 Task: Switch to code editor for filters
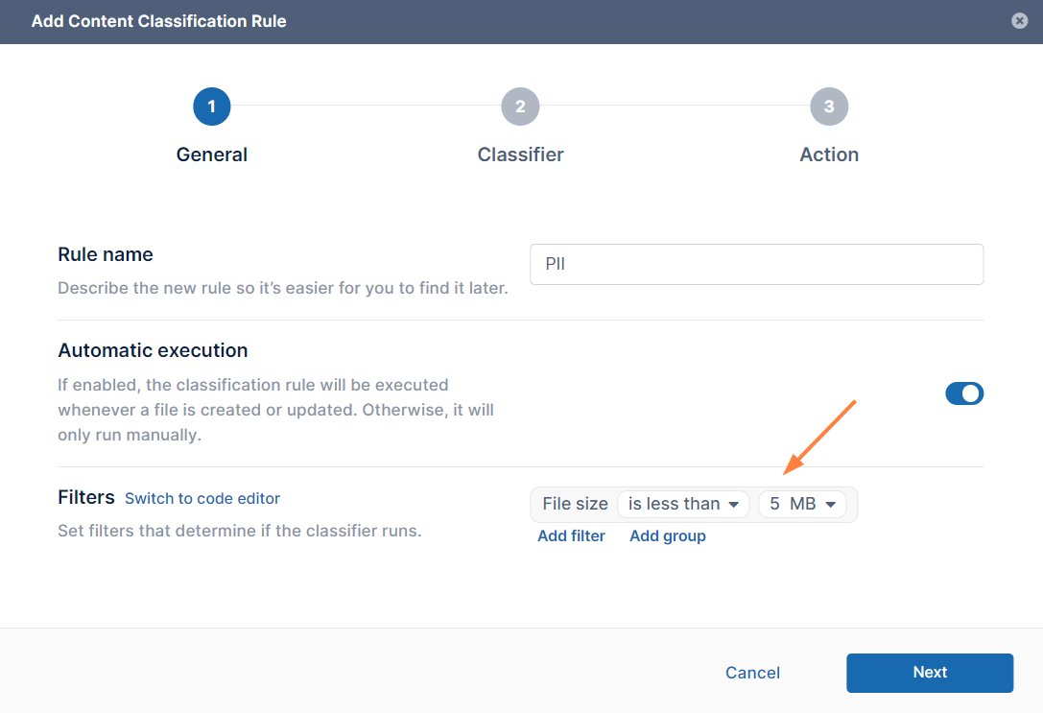click(x=202, y=498)
